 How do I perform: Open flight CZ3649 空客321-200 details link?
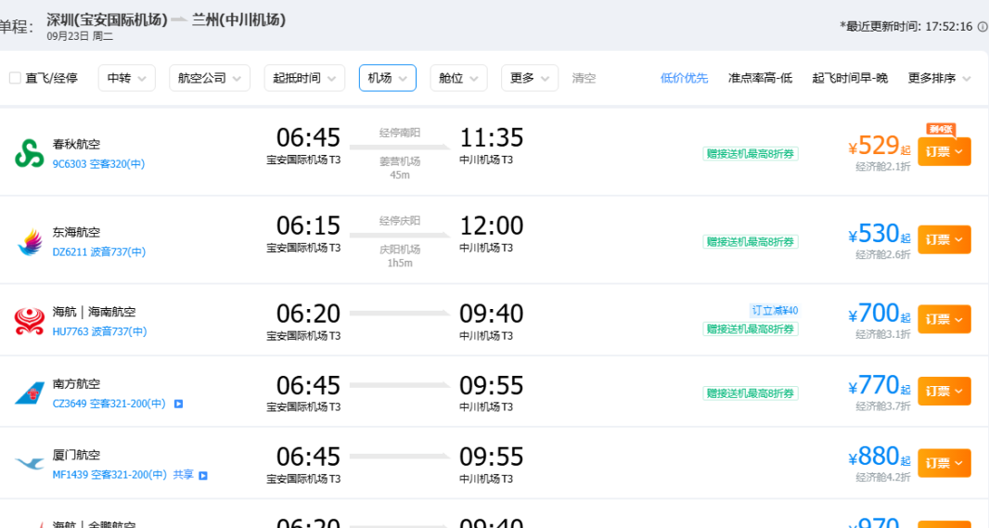coord(109,403)
